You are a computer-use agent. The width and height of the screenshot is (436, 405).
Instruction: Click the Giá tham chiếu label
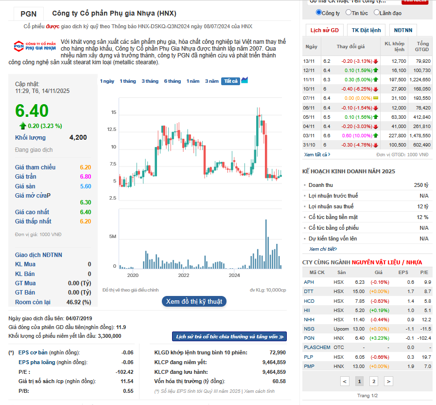[35, 167]
